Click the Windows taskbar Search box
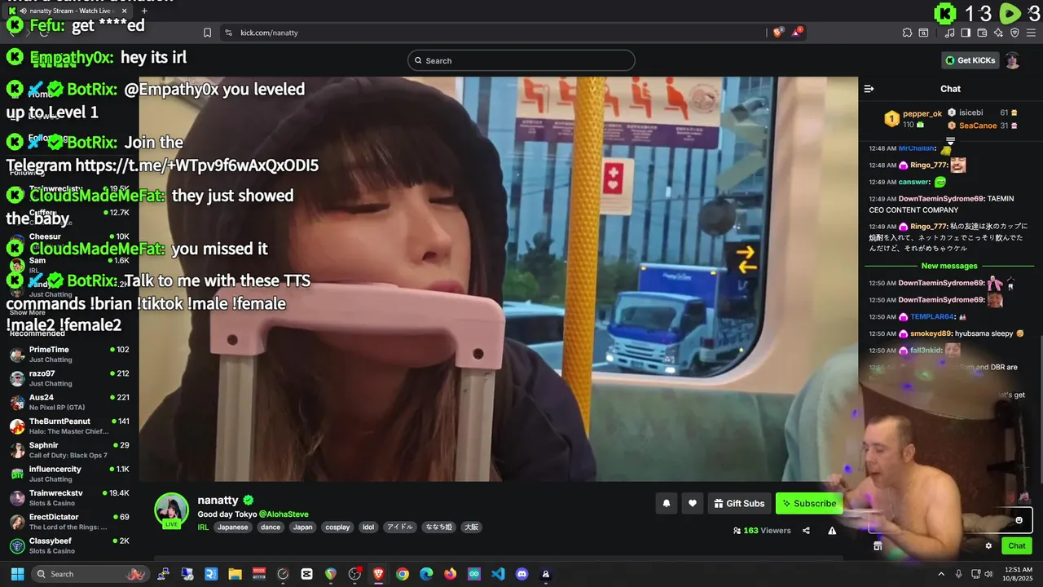This screenshot has width=1043, height=587. pos(90,574)
